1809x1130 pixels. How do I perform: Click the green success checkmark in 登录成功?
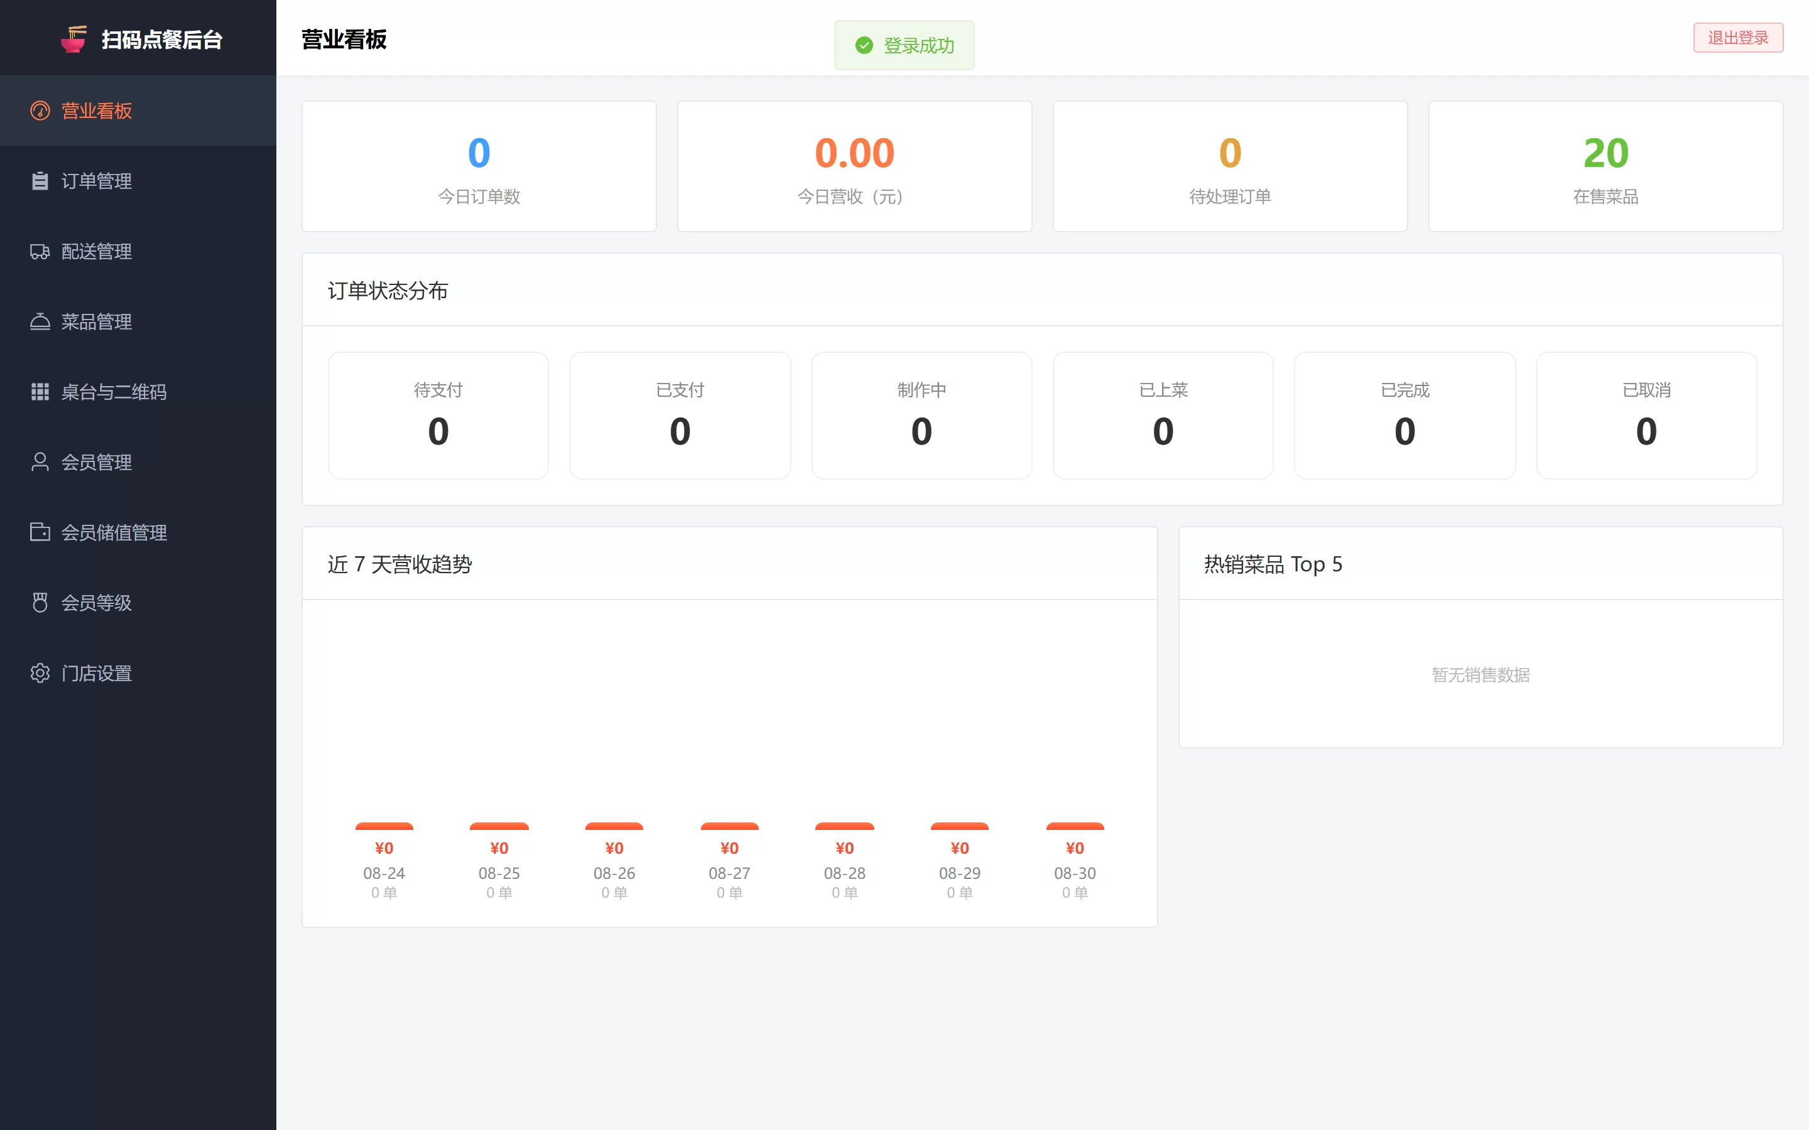tap(864, 46)
